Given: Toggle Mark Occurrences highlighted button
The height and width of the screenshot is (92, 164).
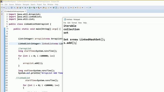Looking at the screenshot, I should pos(56,8).
